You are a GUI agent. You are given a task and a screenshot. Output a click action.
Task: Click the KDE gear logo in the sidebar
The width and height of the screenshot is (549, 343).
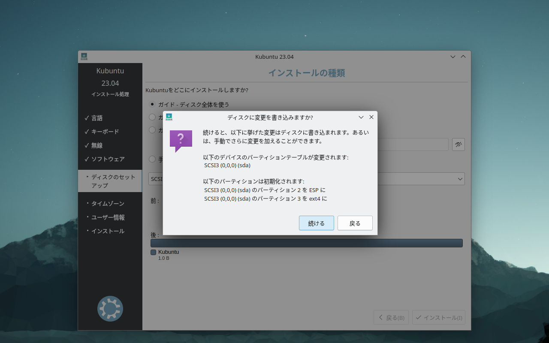pyautogui.click(x=110, y=309)
